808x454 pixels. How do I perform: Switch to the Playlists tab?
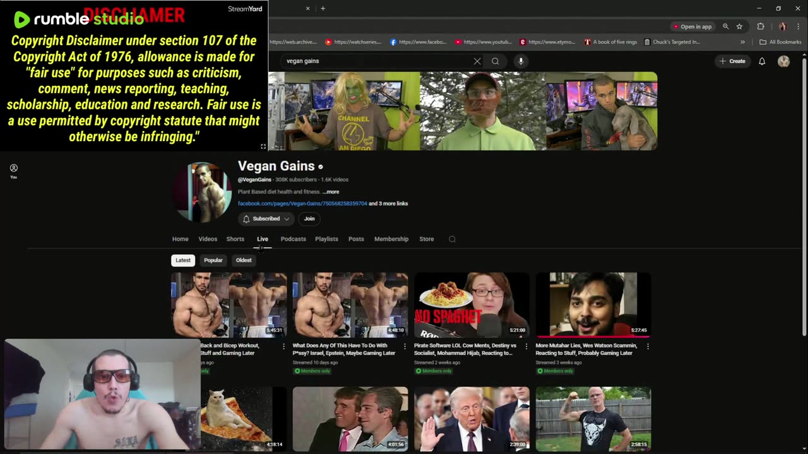pos(326,239)
